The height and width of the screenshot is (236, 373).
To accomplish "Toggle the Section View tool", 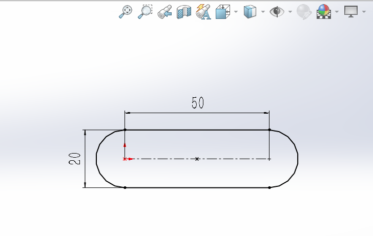I will pos(184,12).
